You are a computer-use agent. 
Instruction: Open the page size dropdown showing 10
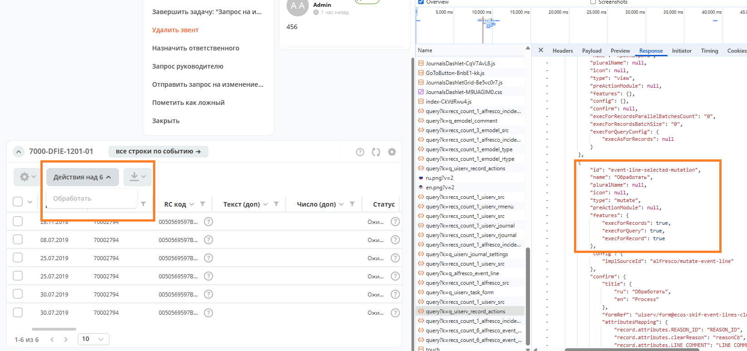[93, 339]
